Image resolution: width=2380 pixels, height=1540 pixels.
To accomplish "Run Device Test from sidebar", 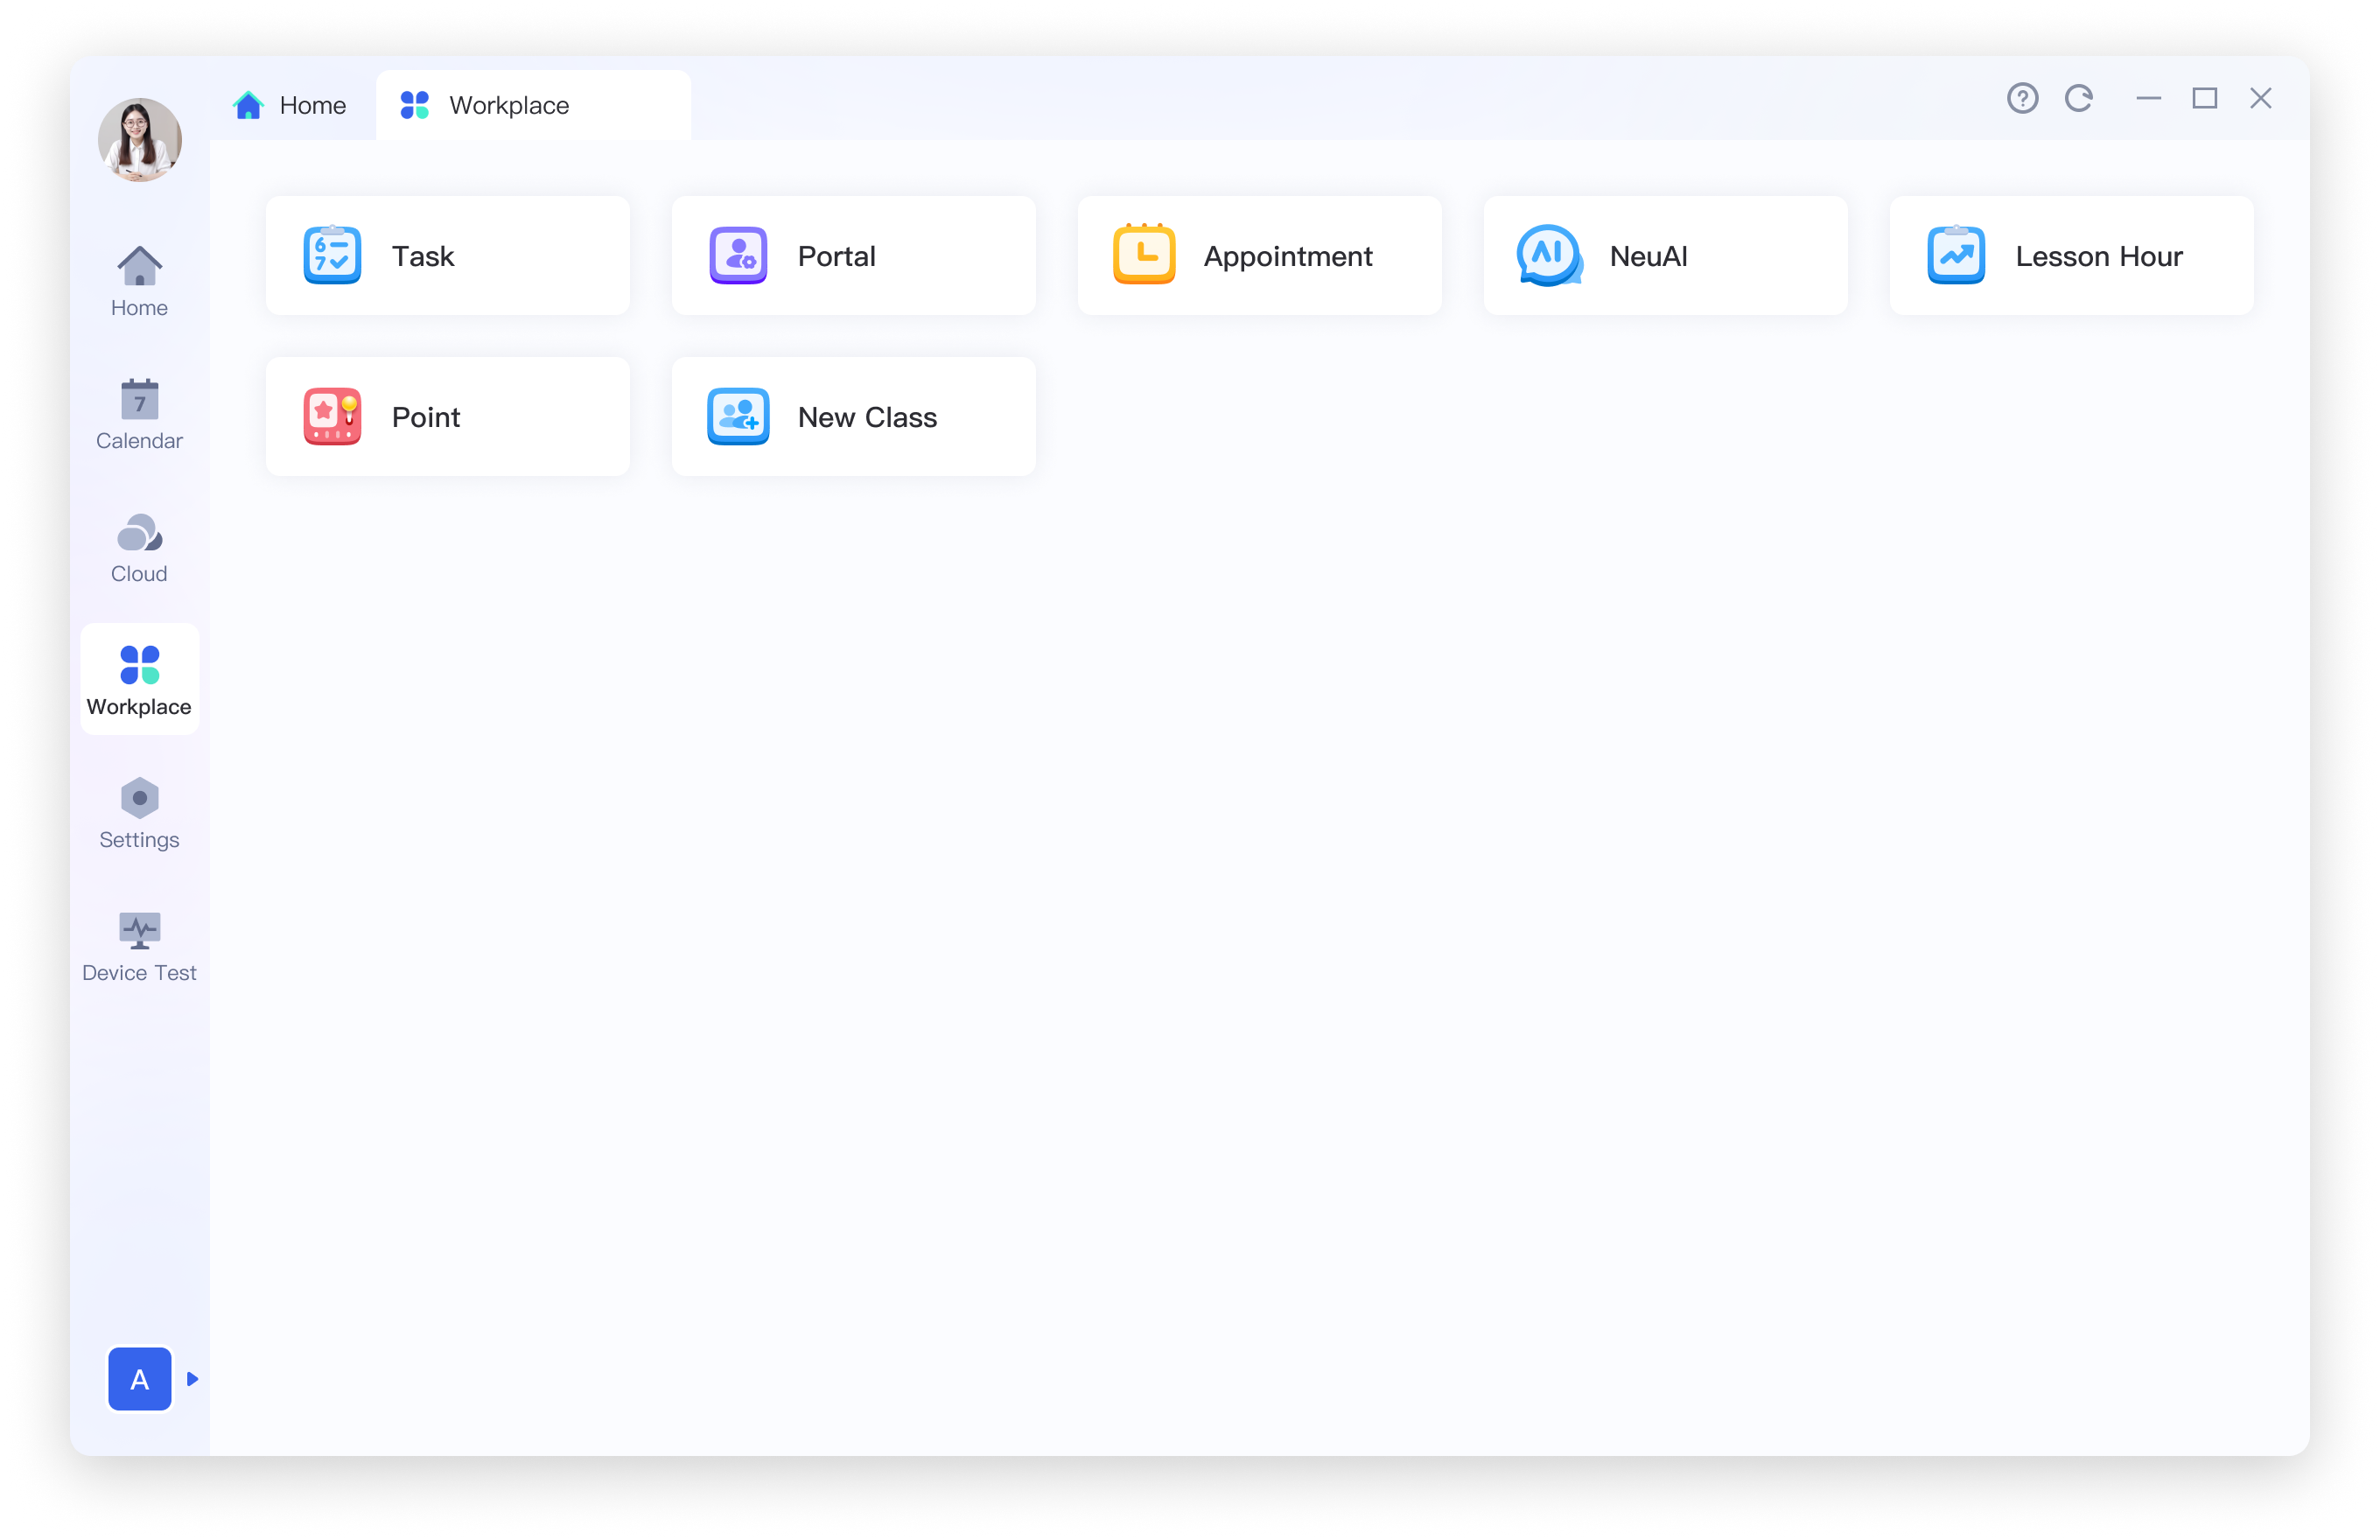I will pyautogui.click(x=139, y=947).
